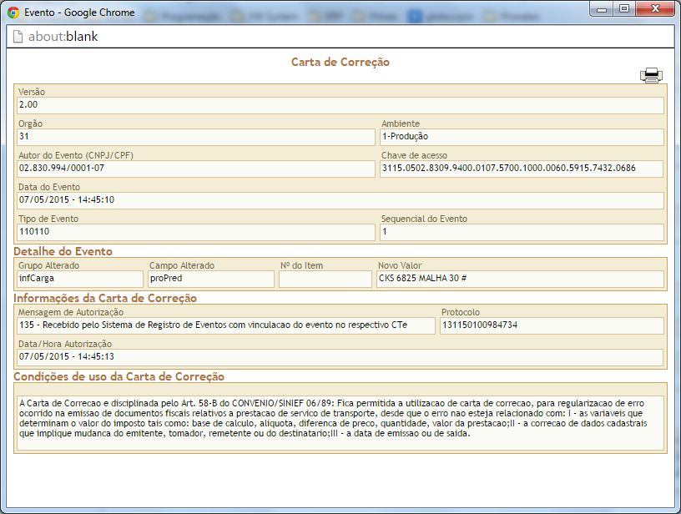The height and width of the screenshot is (514, 681).
Task: Click the Autor do Evento (CNPJ/CPF) label
Action: [x=76, y=155]
